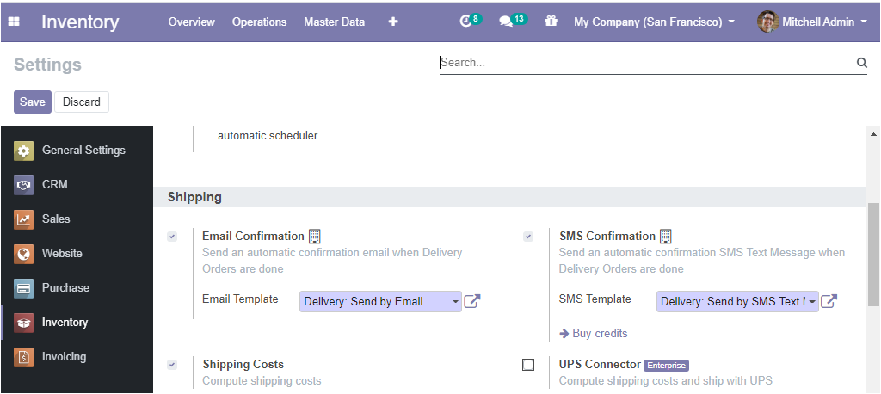Disable the SMS Confirmation checkbox
Viewport: 881px width, 394px height.
point(528,237)
